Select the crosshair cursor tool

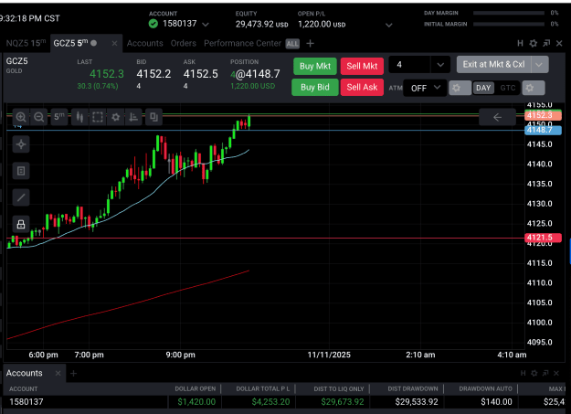pos(21,144)
